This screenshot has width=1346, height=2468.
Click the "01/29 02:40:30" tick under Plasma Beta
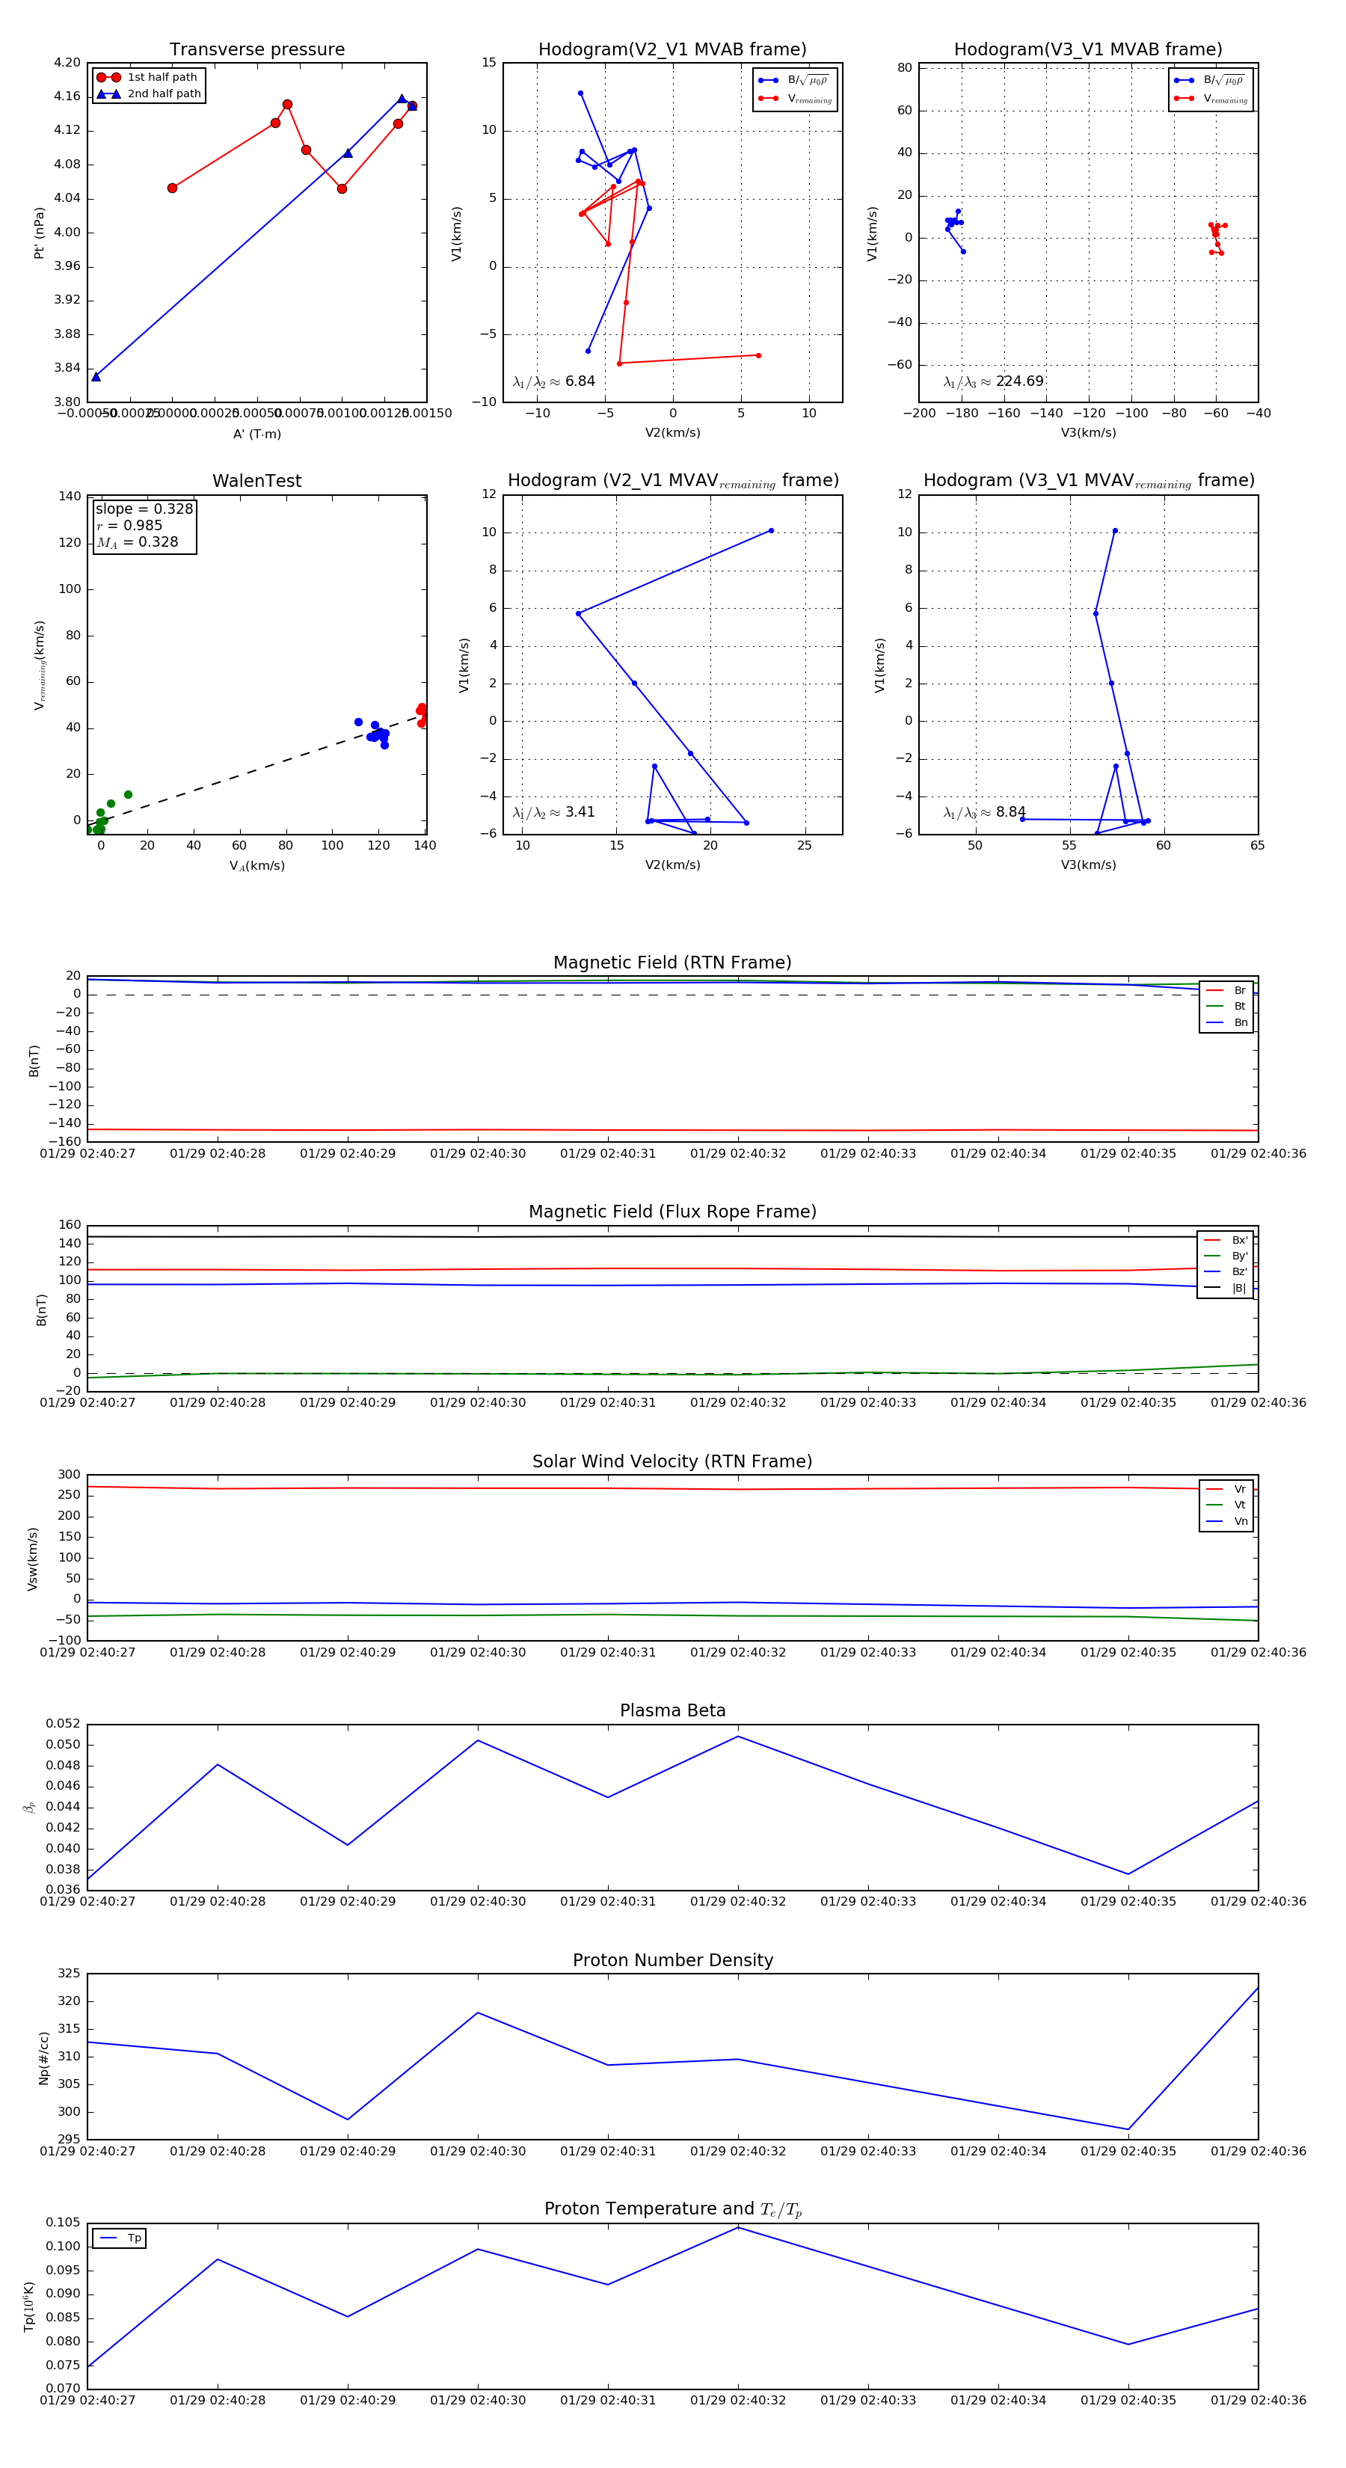point(478,1902)
